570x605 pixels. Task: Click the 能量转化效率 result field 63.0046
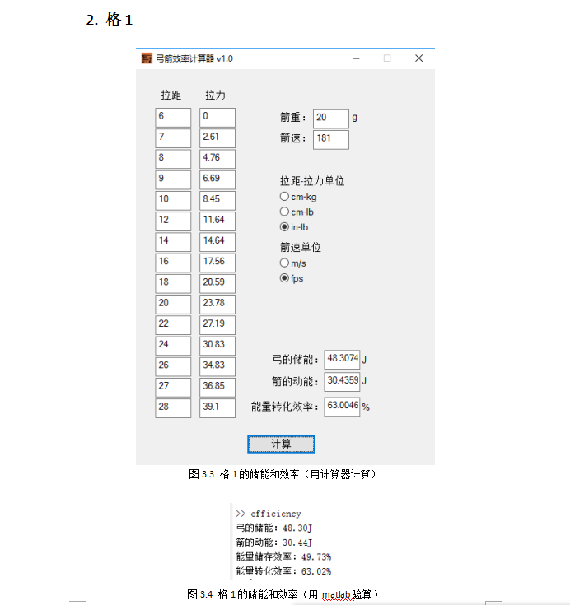(x=342, y=407)
